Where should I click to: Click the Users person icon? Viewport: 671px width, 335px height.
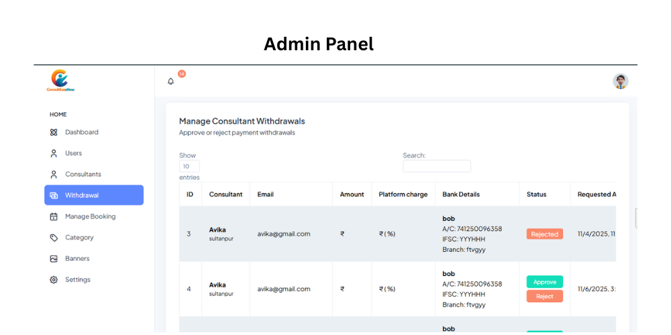point(54,153)
